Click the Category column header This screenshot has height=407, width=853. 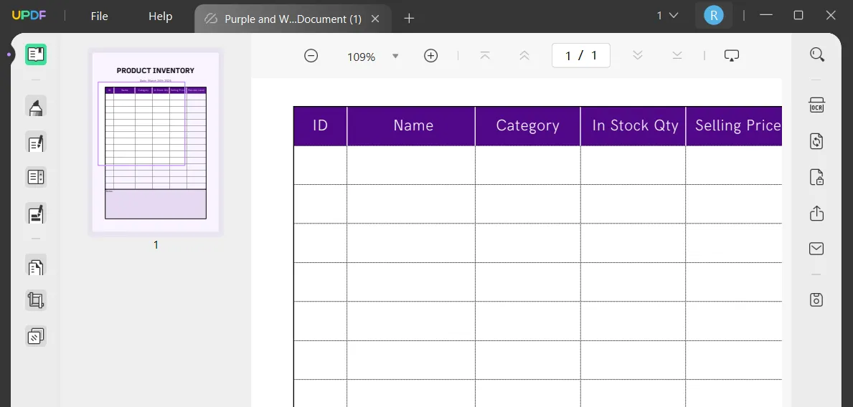coord(528,126)
